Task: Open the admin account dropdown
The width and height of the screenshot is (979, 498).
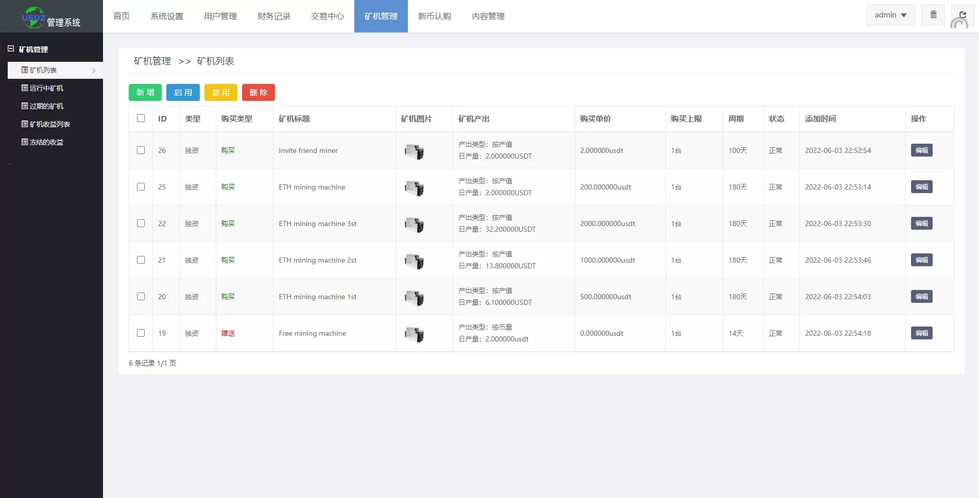Action: point(890,15)
